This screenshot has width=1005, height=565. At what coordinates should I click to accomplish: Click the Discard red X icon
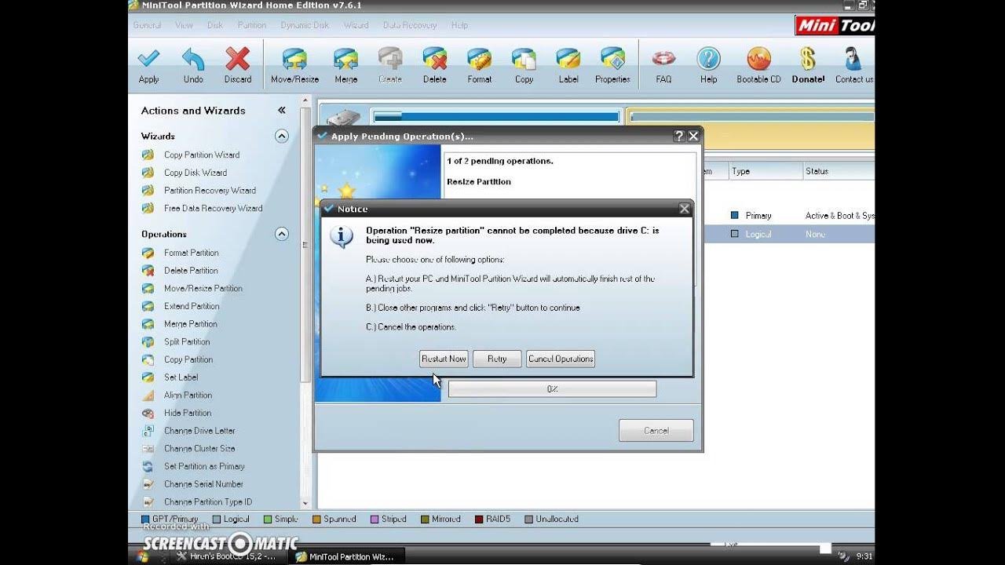click(x=237, y=60)
